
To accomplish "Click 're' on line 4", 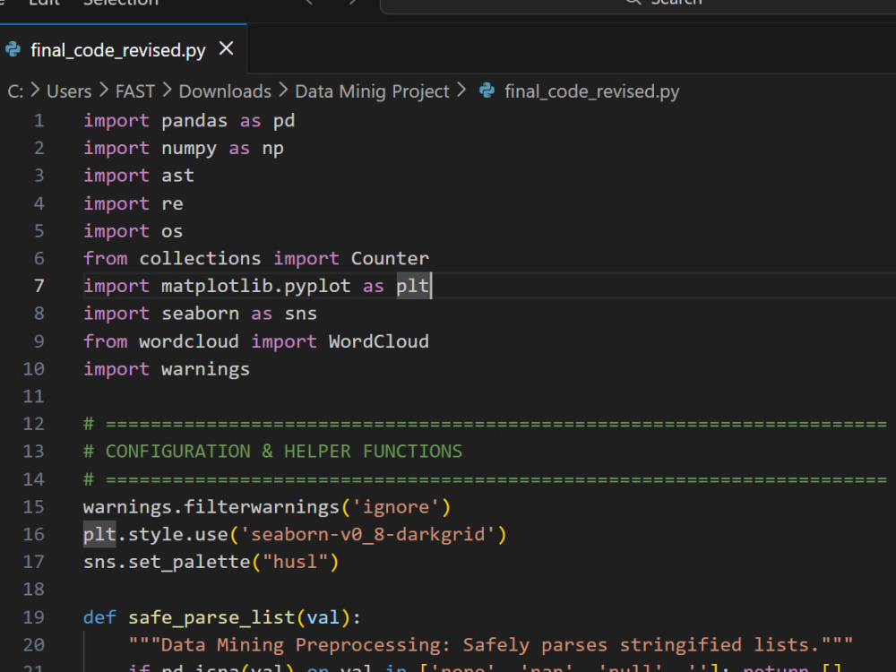I will point(172,204).
